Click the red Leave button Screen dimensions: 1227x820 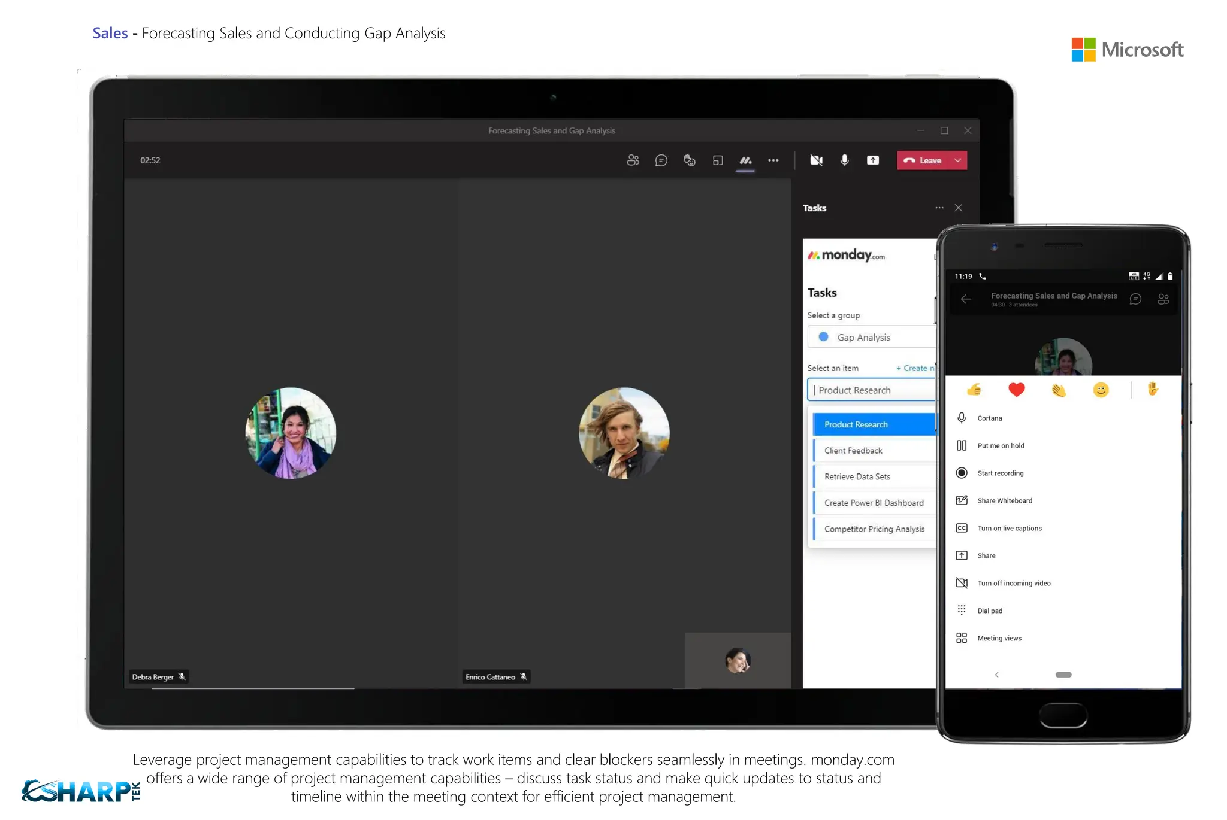(x=923, y=160)
